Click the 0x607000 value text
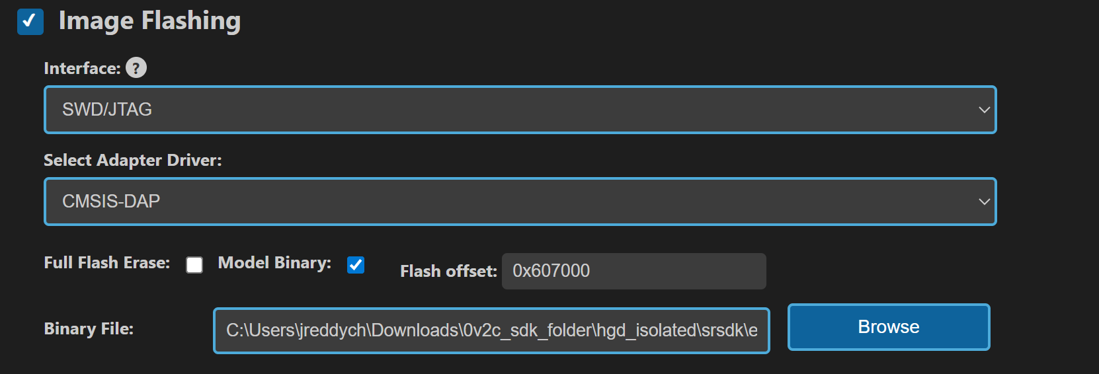1099x374 pixels. [551, 271]
